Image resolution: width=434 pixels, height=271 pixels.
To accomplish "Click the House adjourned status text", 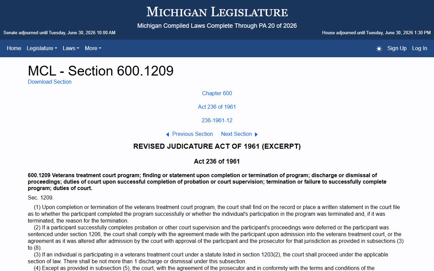I will click(x=376, y=33).
